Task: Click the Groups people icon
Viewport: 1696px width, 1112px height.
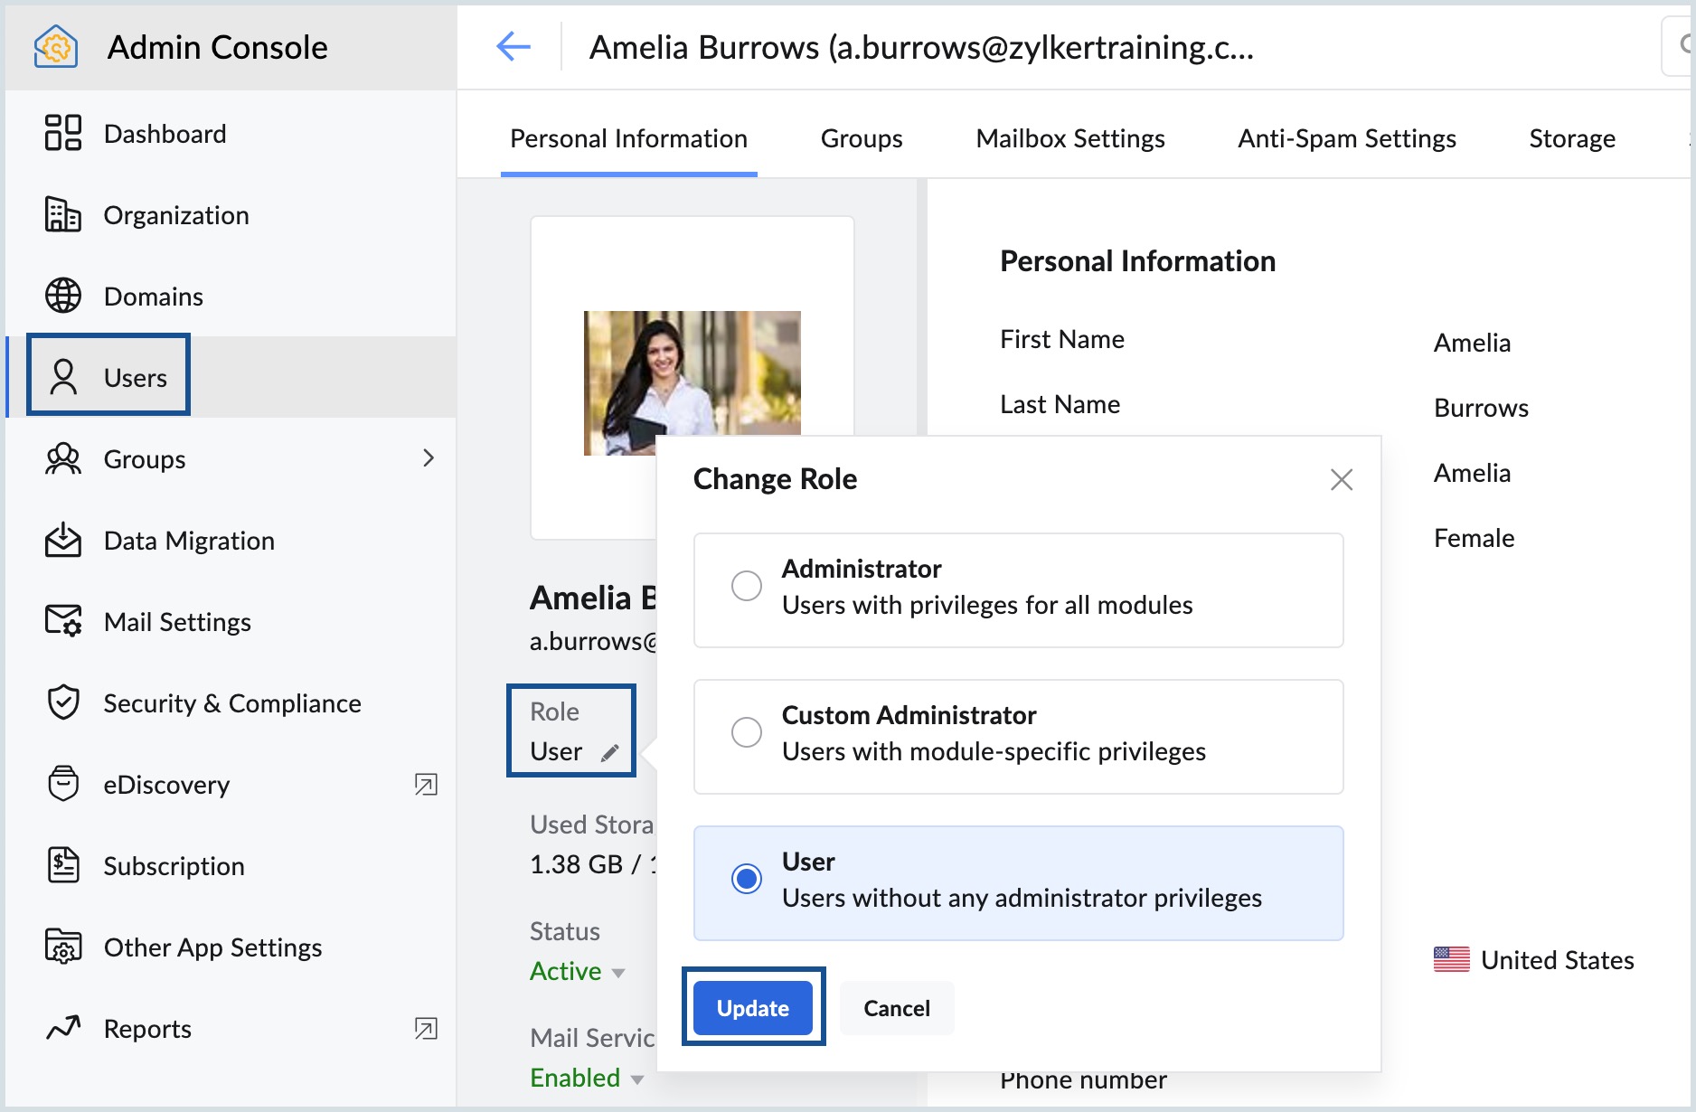Action: (63, 458)
